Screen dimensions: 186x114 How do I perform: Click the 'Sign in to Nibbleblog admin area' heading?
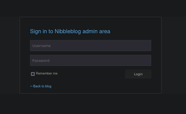pos(70,31)
